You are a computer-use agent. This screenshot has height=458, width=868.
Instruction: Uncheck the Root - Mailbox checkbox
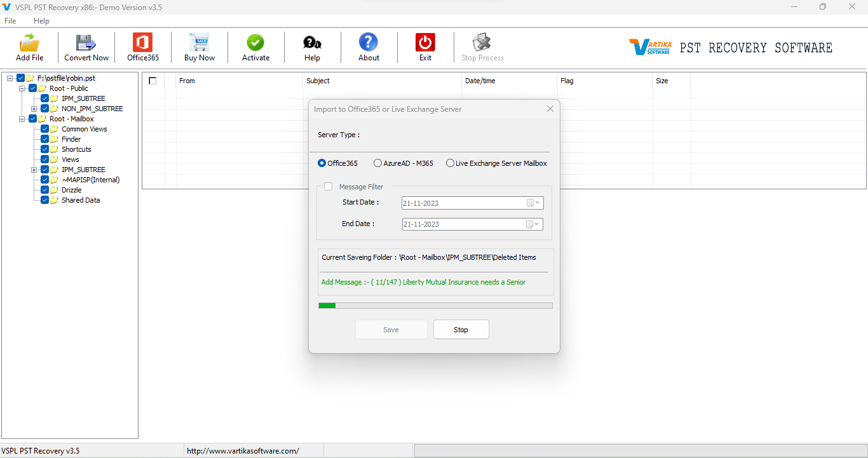pos(32,119)
